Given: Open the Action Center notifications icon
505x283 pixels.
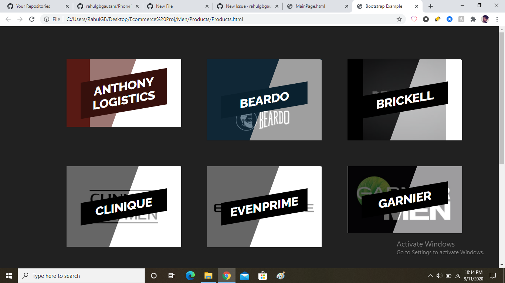Looking at the screenshot, I should (493, 276).
